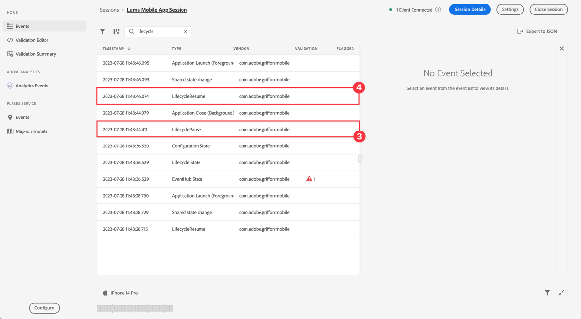Navigate to Sessions breadcrumb link
581x319 pixels.
[x=109, y=10]
